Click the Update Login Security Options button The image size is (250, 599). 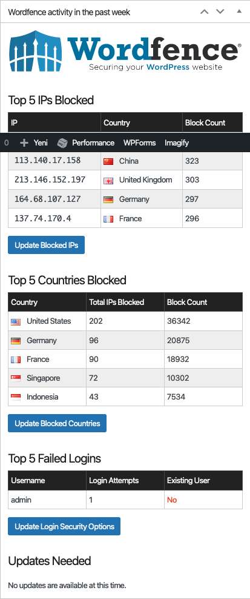click(64, 526)
